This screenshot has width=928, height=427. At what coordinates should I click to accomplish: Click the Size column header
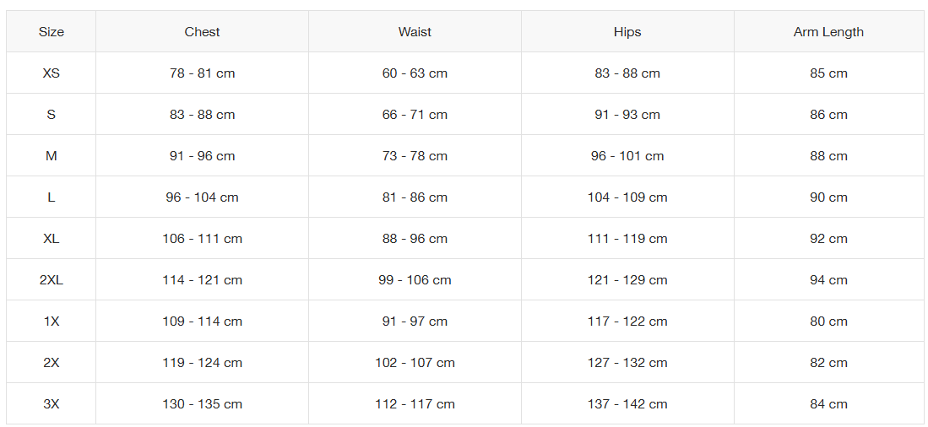click(x=51, y=32)
